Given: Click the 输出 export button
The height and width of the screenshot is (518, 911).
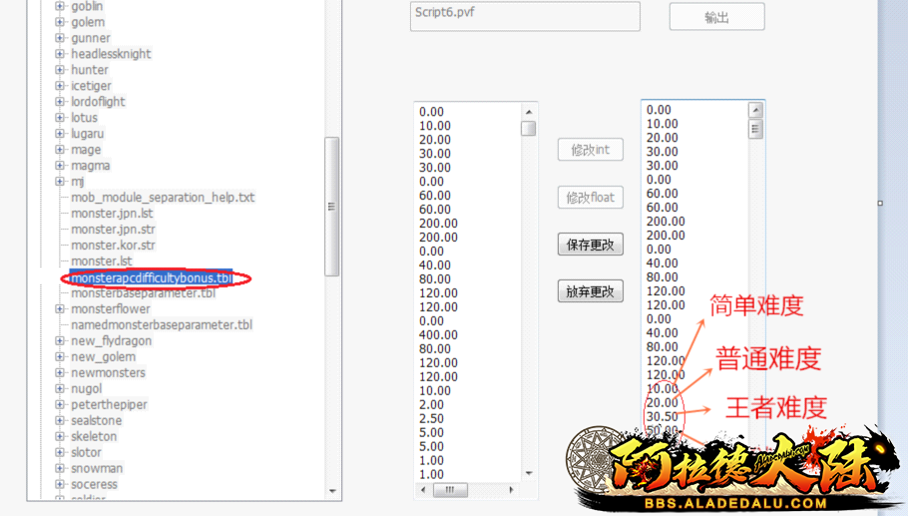Looking at the screenshot, I should pos(716,17).
